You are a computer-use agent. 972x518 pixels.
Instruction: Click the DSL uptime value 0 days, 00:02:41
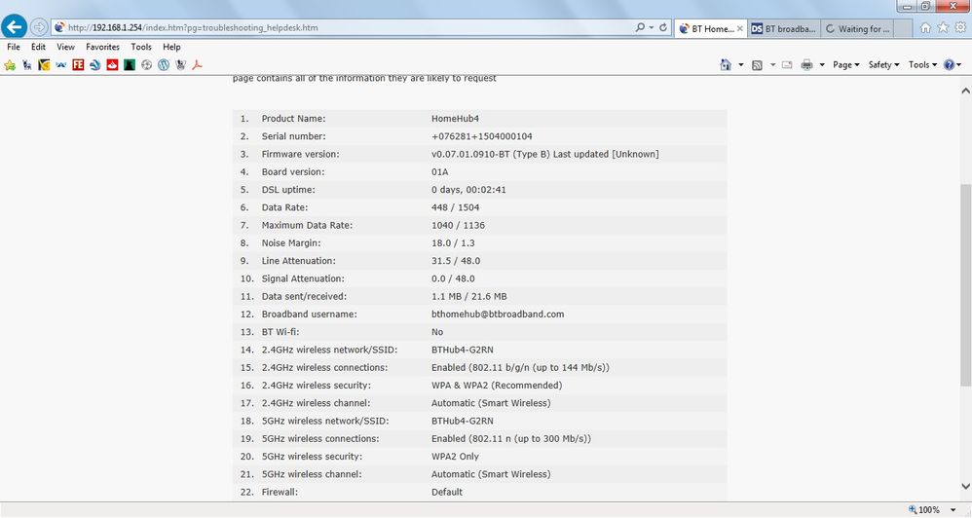point(468,190)
